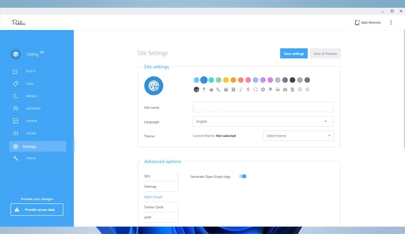Click the Testing site pizza logo in sidebar
This screenshot has width=405, height=234.
16,54
